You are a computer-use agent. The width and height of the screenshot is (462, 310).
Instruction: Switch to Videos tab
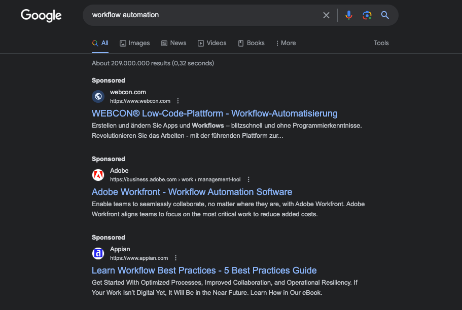point(212,43)
